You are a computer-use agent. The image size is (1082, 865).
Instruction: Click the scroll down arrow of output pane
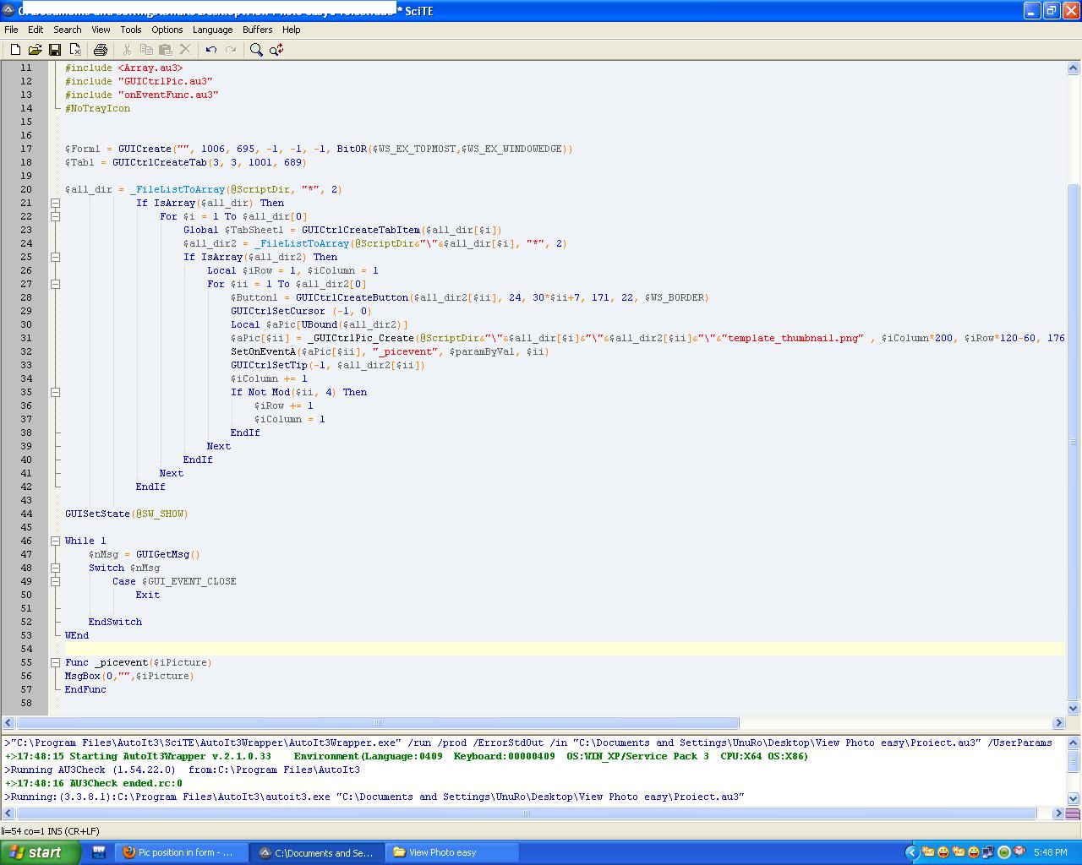(1074, 797)
